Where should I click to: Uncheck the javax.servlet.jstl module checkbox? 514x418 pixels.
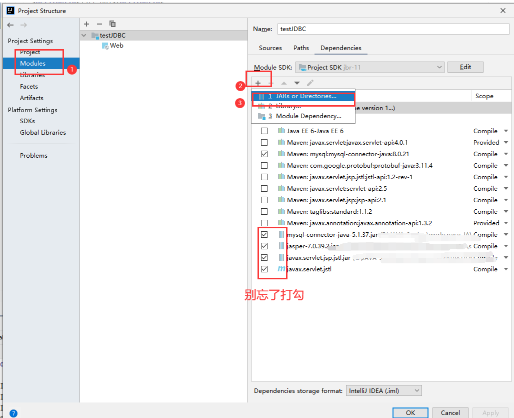264,269
